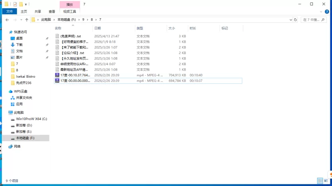Select the 申明使用协议Affir text file

74,64
